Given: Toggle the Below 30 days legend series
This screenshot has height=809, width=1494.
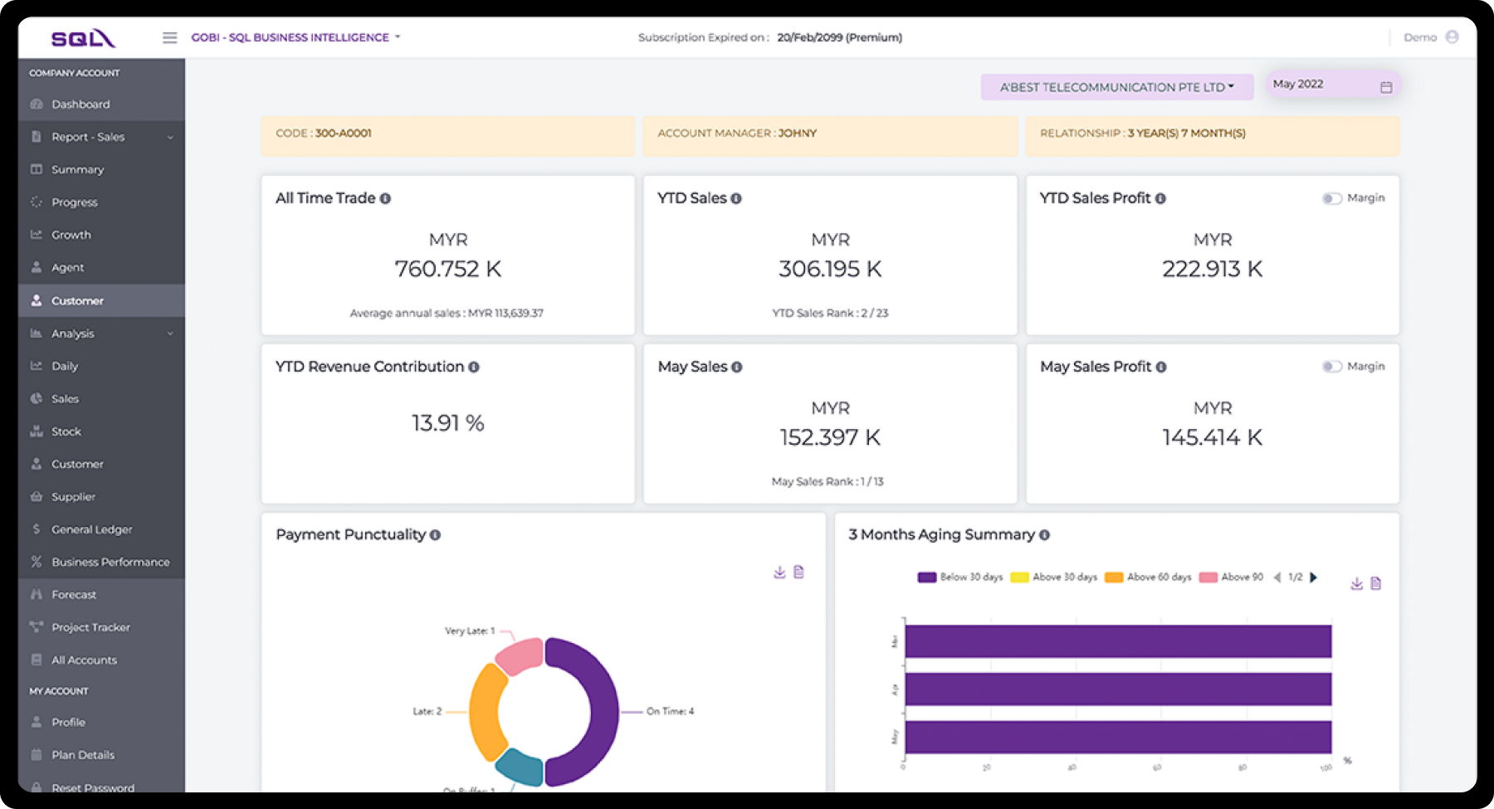Looking at the screenshot, I should (x=927, y=578).
